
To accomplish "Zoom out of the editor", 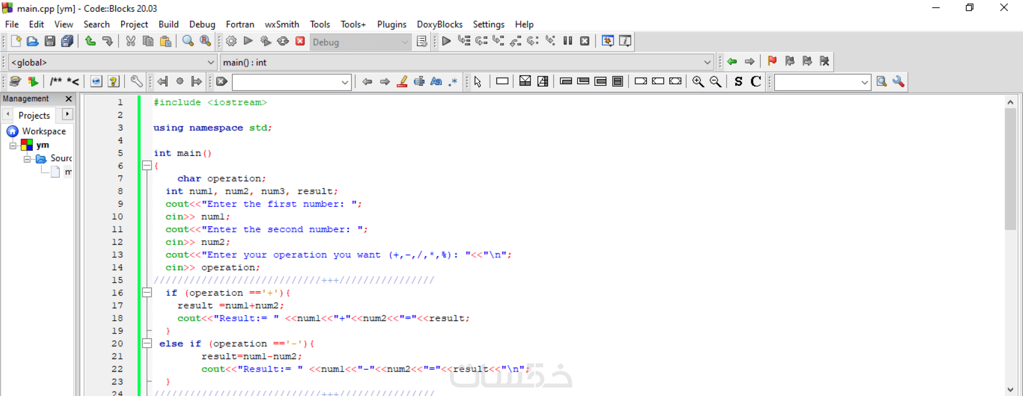I will pyautogui.click(x=715, y=82).
